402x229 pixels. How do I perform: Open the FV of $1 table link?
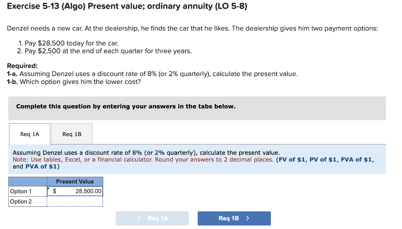point(291,160)
